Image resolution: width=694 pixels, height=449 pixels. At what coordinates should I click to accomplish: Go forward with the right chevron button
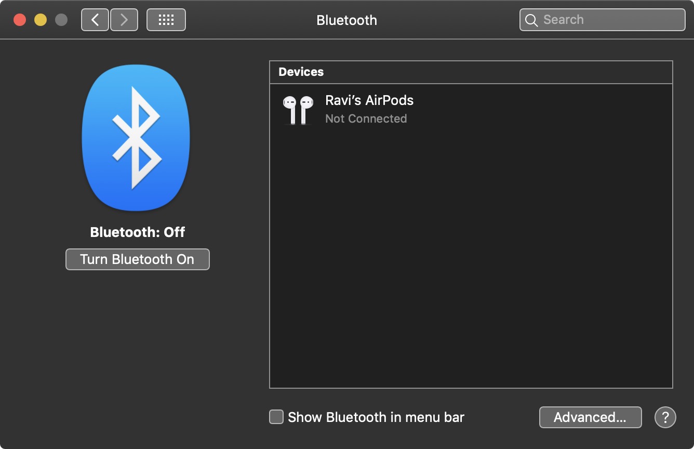click(x=124, y=20)
